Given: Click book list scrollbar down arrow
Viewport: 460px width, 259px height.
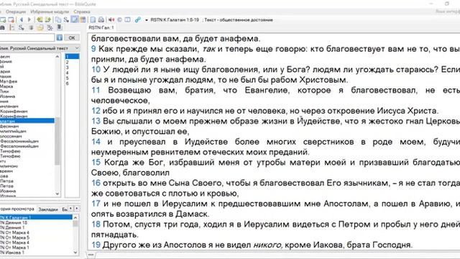Looking at the screenshot, I should click(x=57, y=194).
